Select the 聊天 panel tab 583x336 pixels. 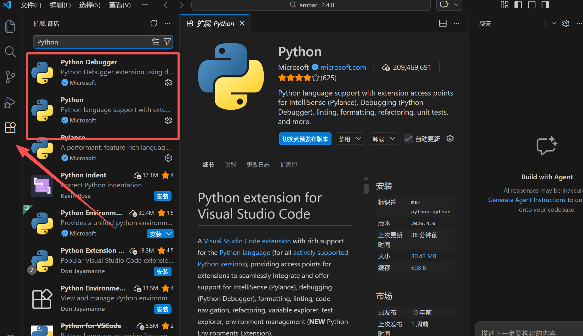coord(485,24)
